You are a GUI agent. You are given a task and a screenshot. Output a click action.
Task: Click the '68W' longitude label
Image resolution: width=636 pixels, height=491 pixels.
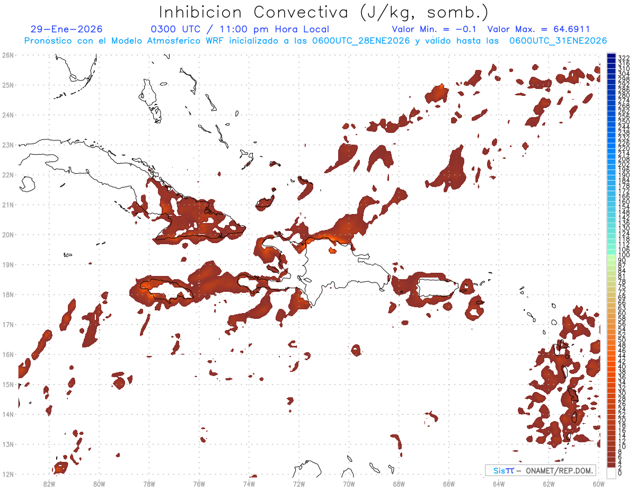click(x=399, y=484)
